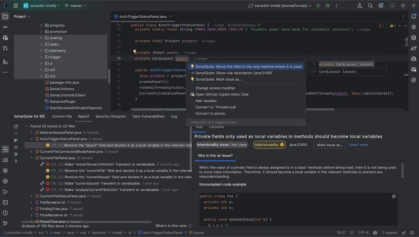Select Convert to atomic

tap(246, 114)
